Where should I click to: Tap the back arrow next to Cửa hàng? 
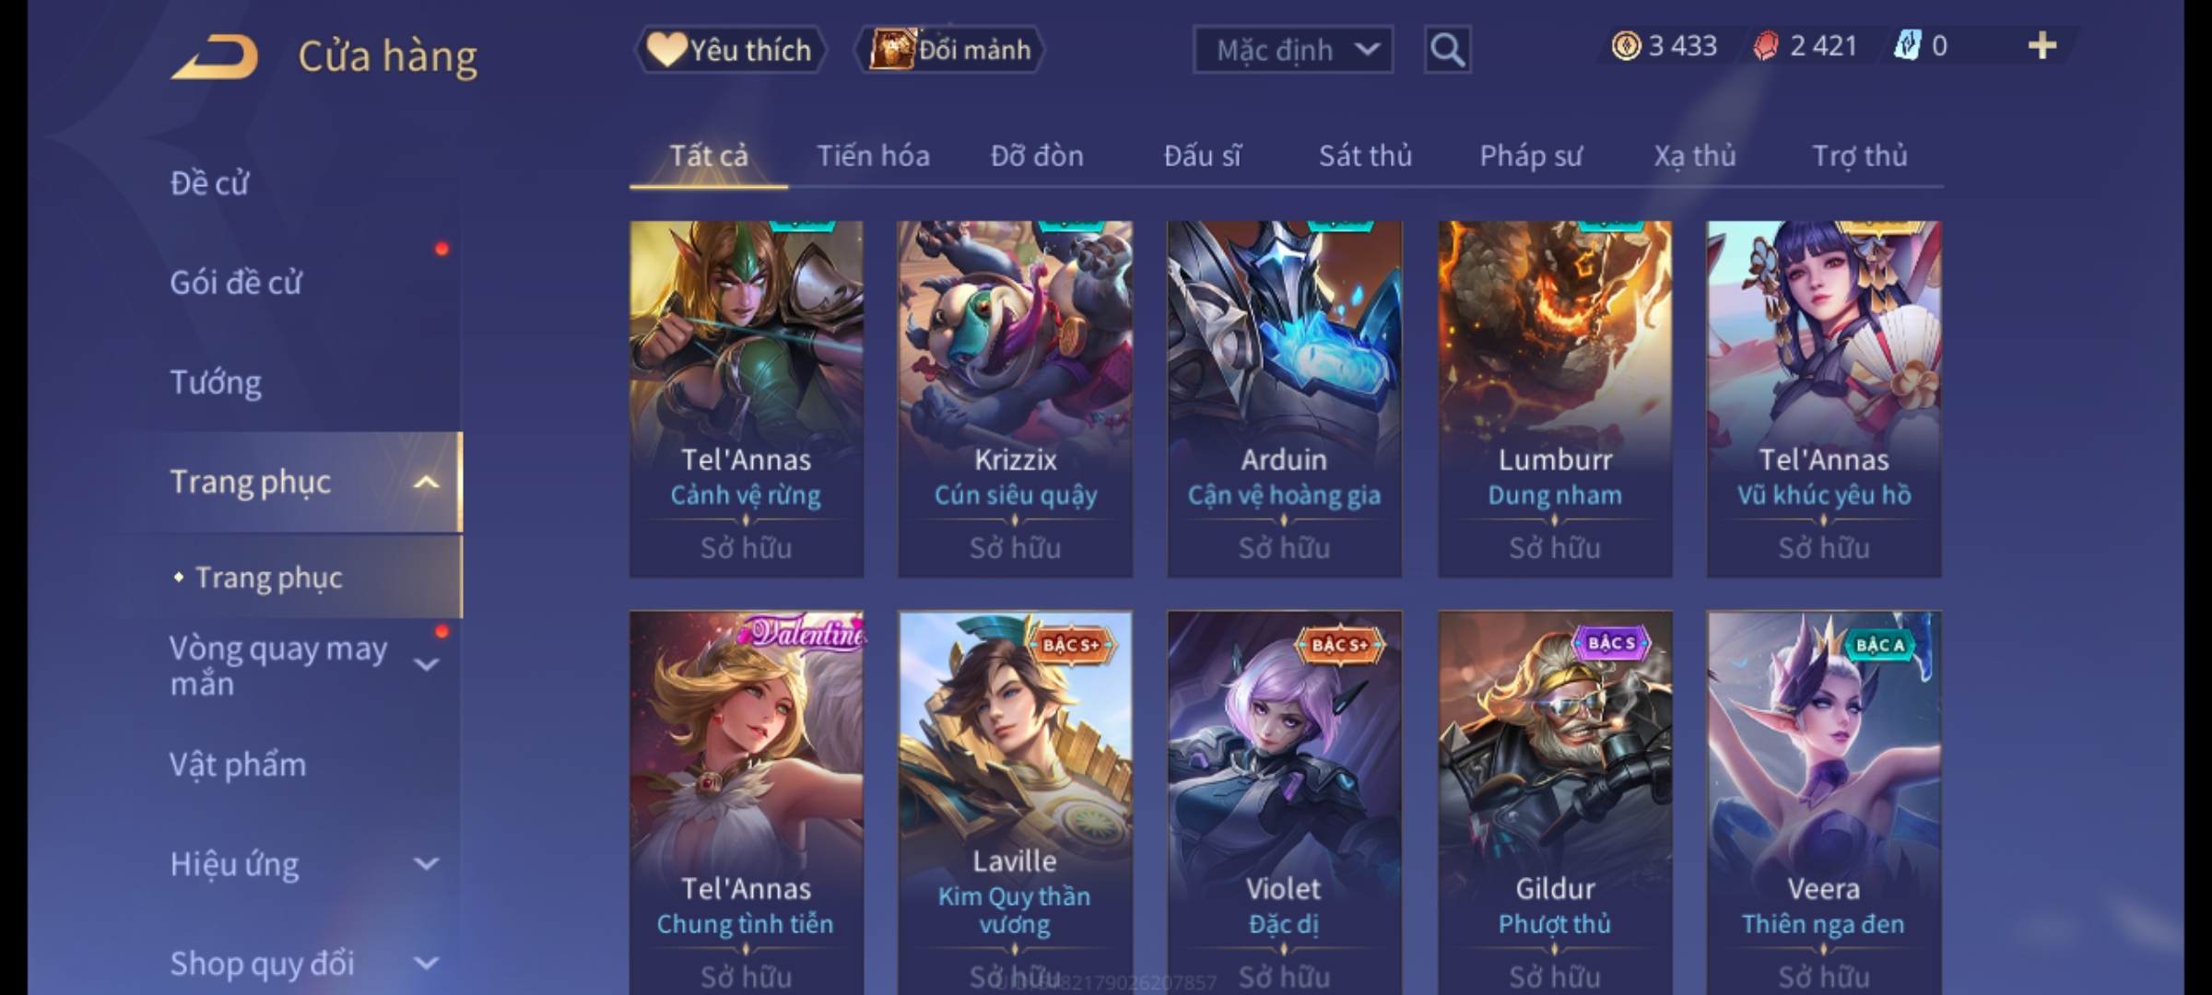[x=215, y=57]
